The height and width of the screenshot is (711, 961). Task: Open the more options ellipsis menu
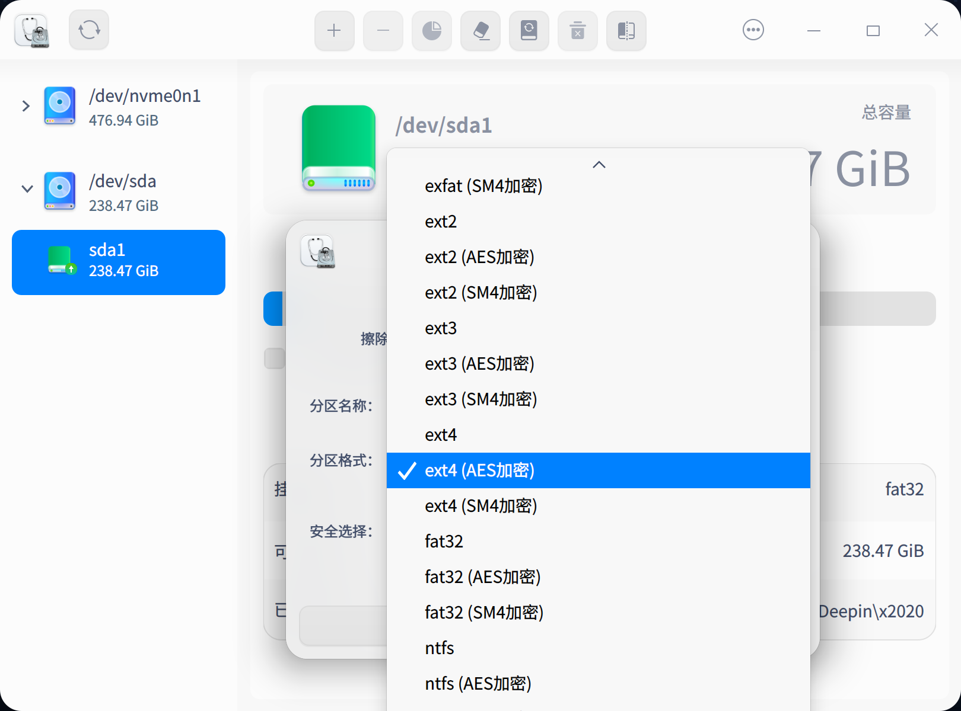[x=753, y=29]
